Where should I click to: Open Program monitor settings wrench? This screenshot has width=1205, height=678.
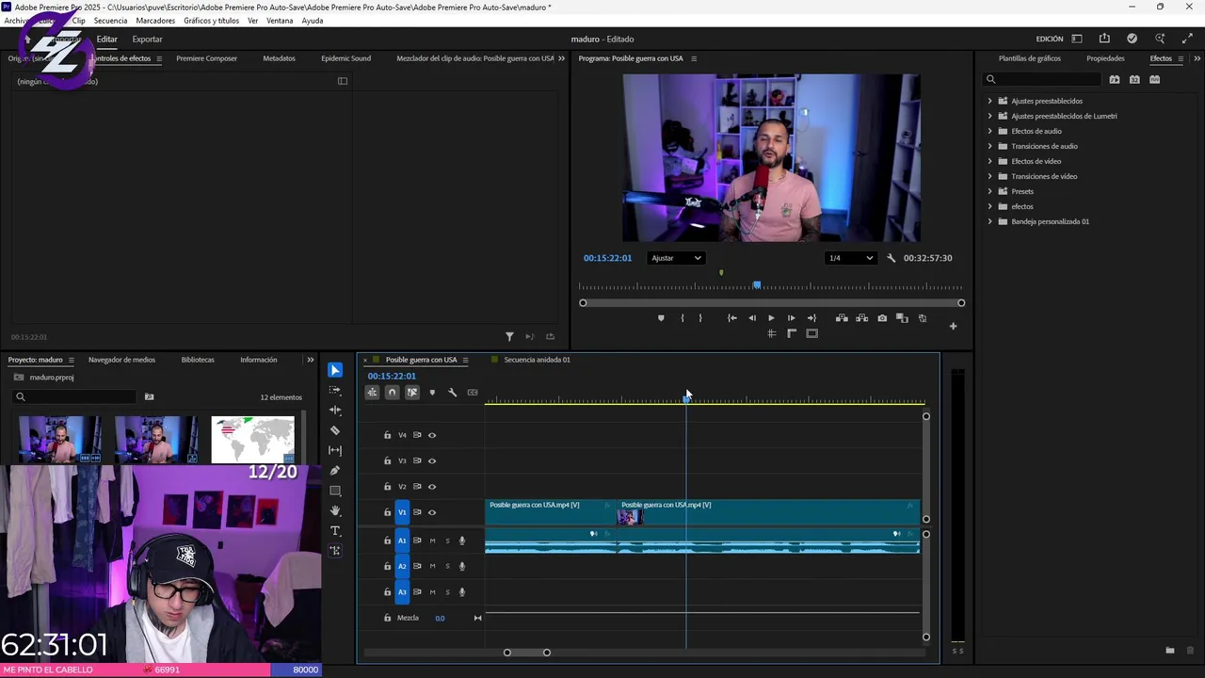coord(891,258)
